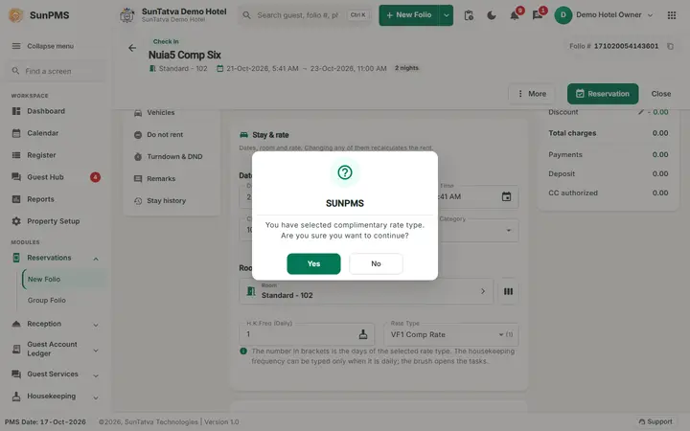The width and height of the screenshot is (690, 431).
Task: Expand Demo Hotel Owner user menu
Action: click(614, 15)
